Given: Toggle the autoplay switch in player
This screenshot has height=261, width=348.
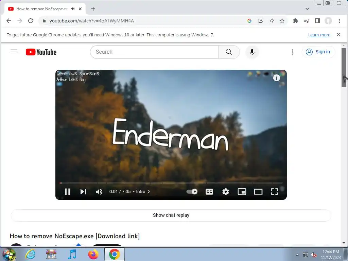Looking at the screenshot, I should tap(192, 192).
